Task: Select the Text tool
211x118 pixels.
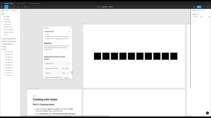Action: pos(22,7)
